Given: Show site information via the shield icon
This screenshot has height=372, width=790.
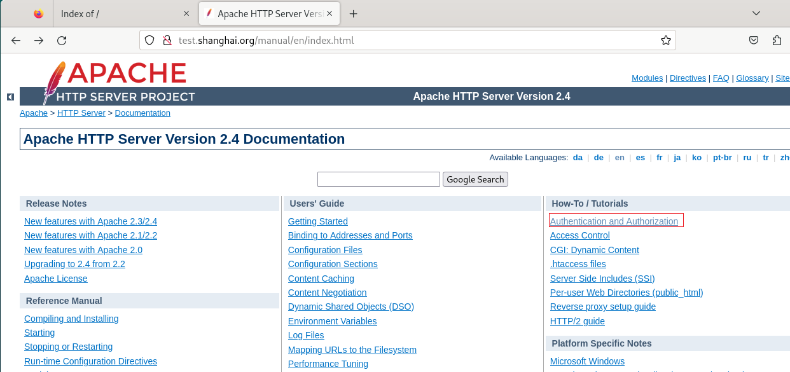Looking at the screenshot, I should [x=149, y=41].
